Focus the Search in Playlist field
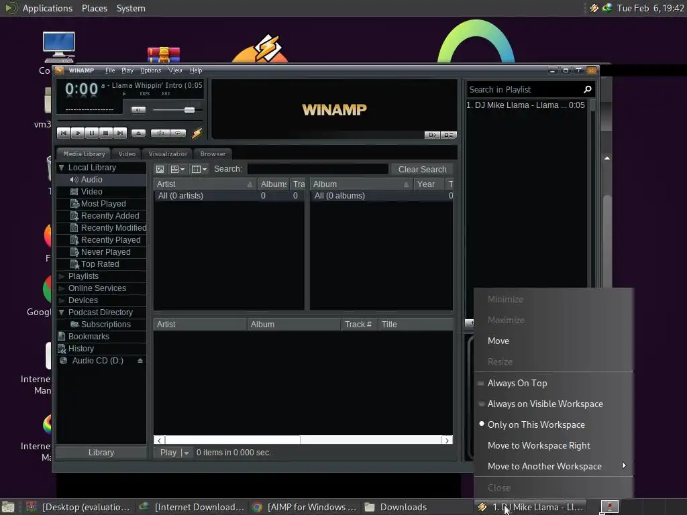The height and width of the screenshot is (515, 687). pos(525,89)
